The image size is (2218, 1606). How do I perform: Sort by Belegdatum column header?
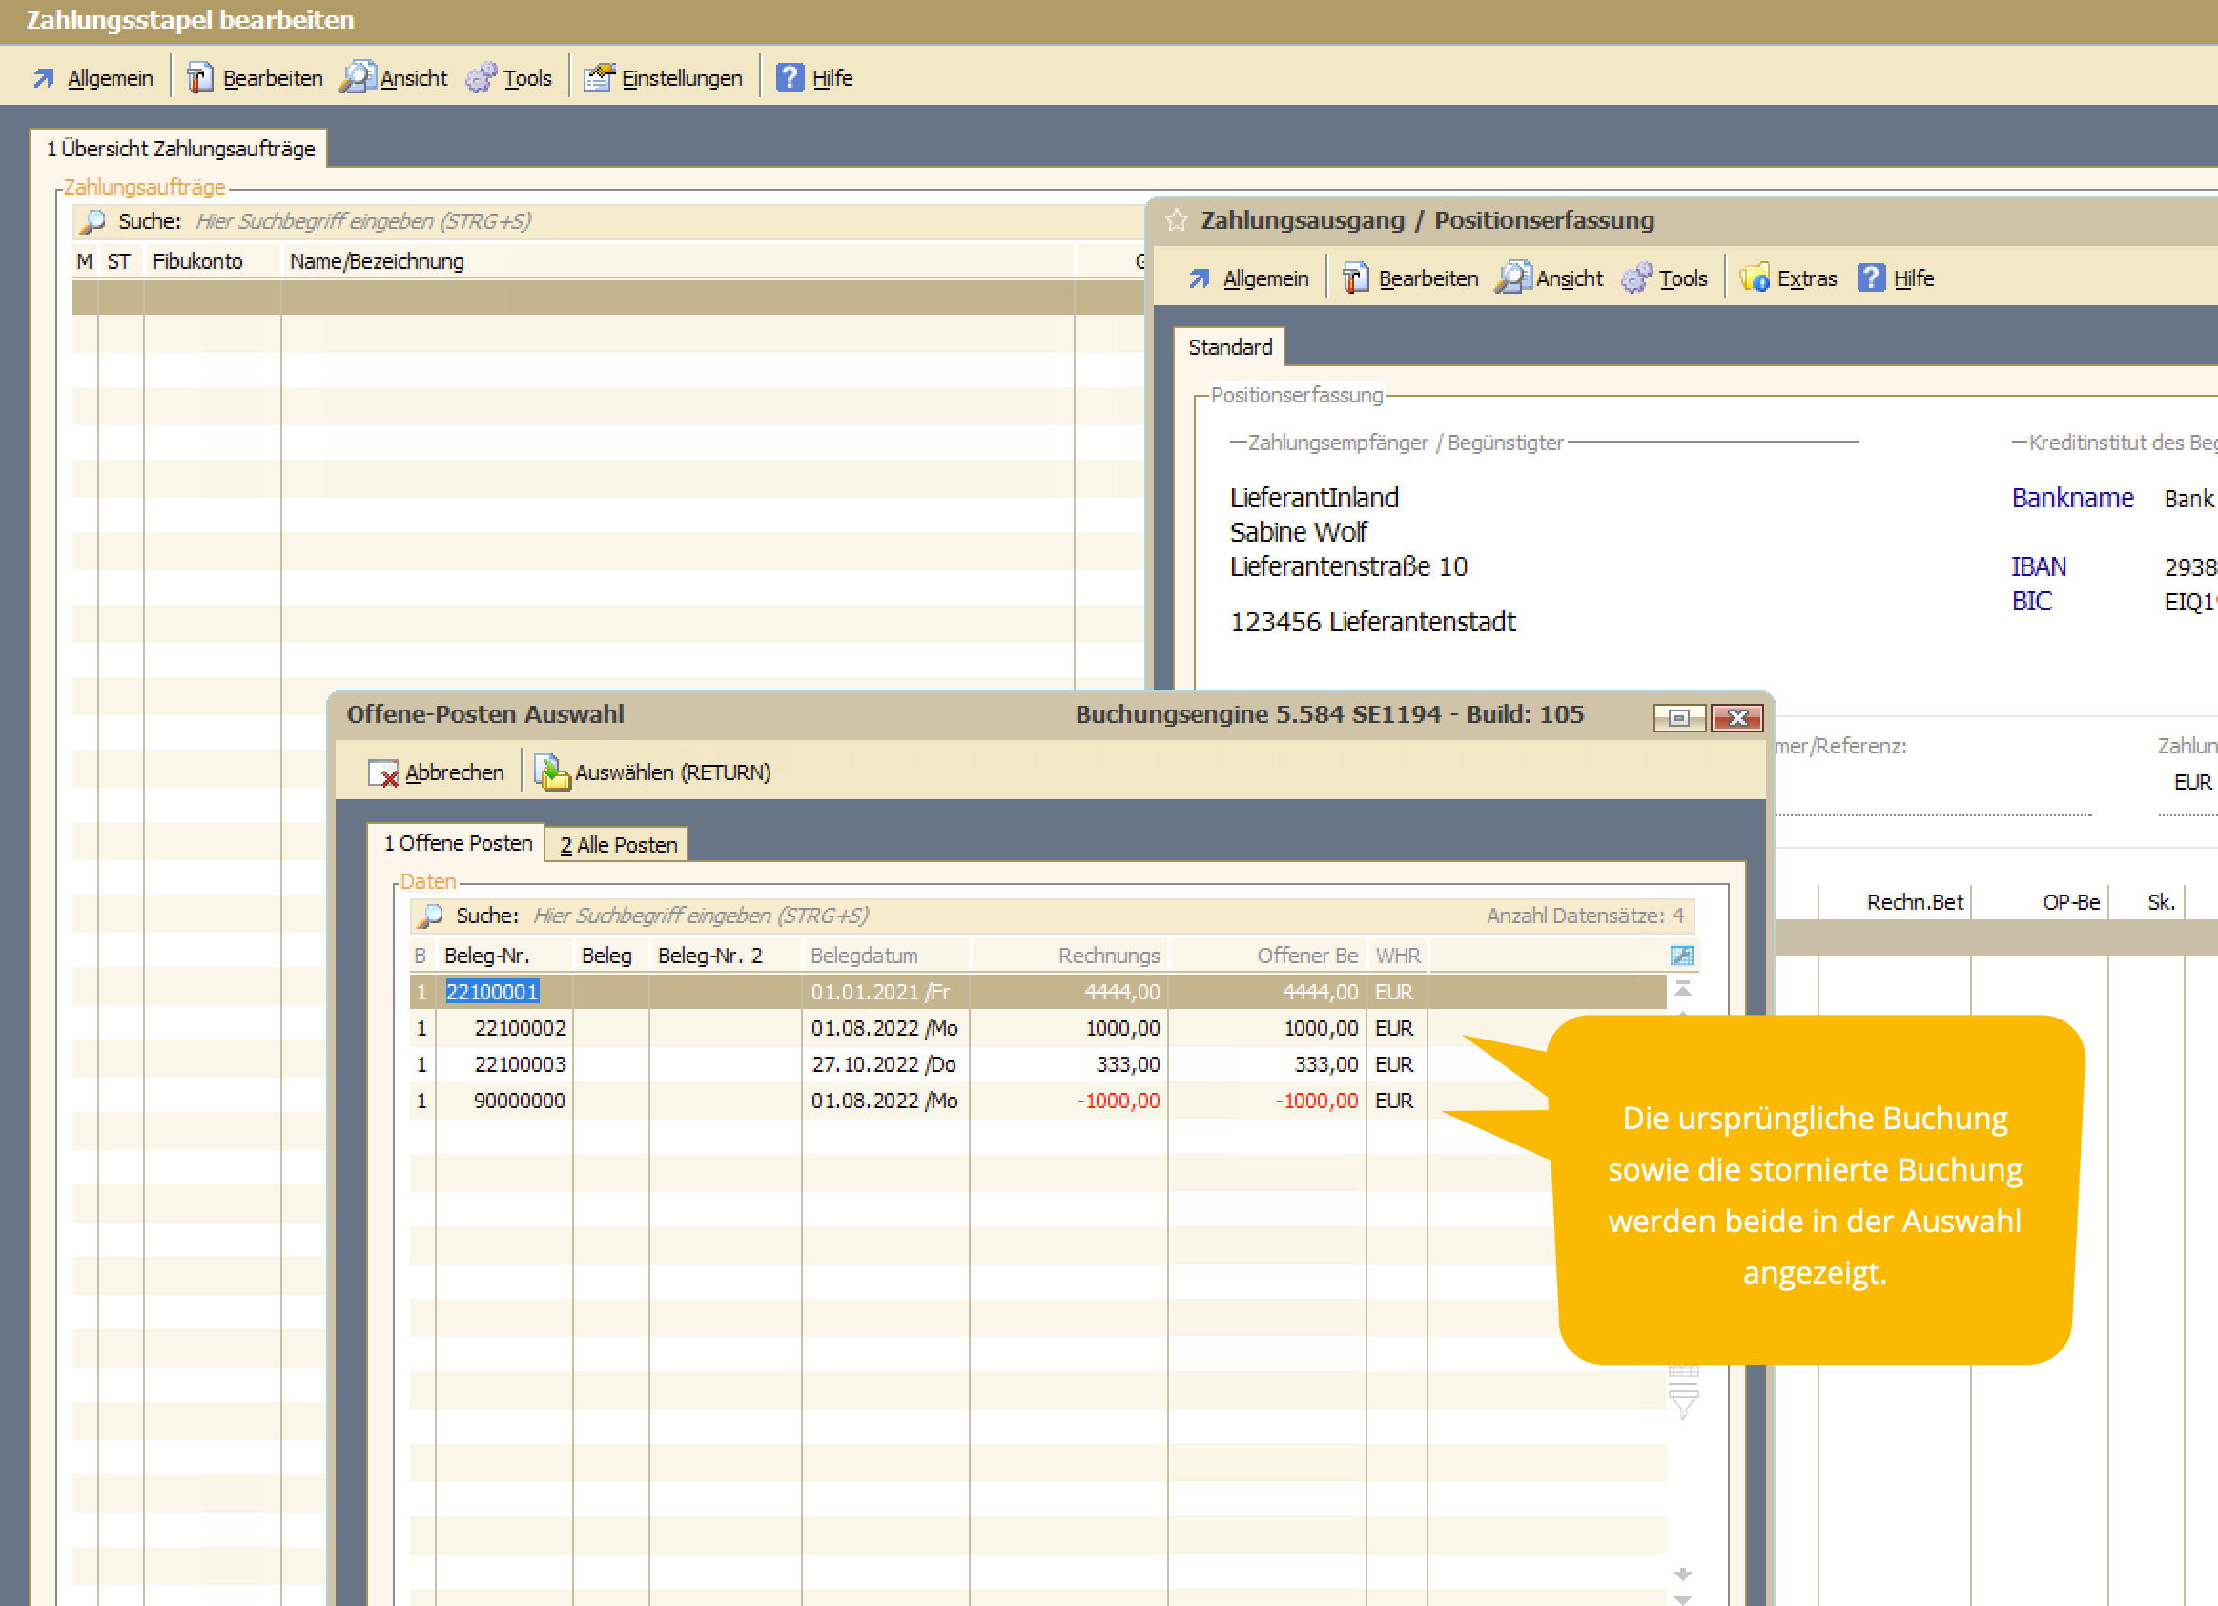tap(864, 956)
